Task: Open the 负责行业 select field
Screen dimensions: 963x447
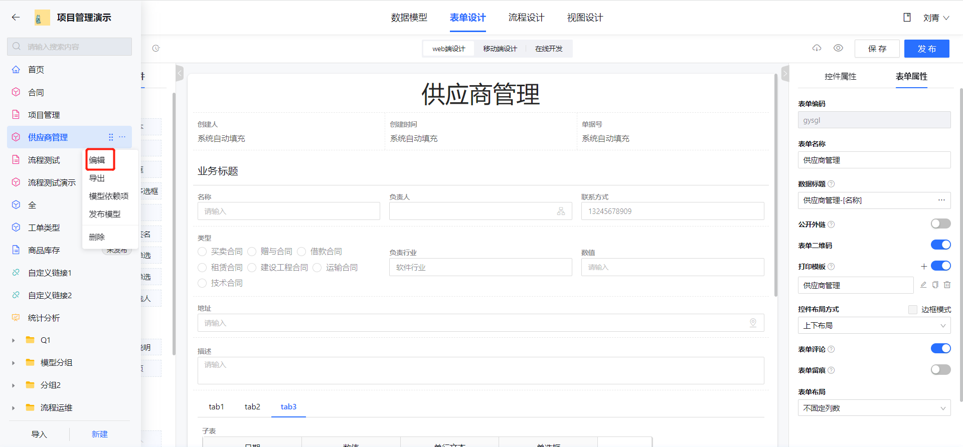Action: 480,267
